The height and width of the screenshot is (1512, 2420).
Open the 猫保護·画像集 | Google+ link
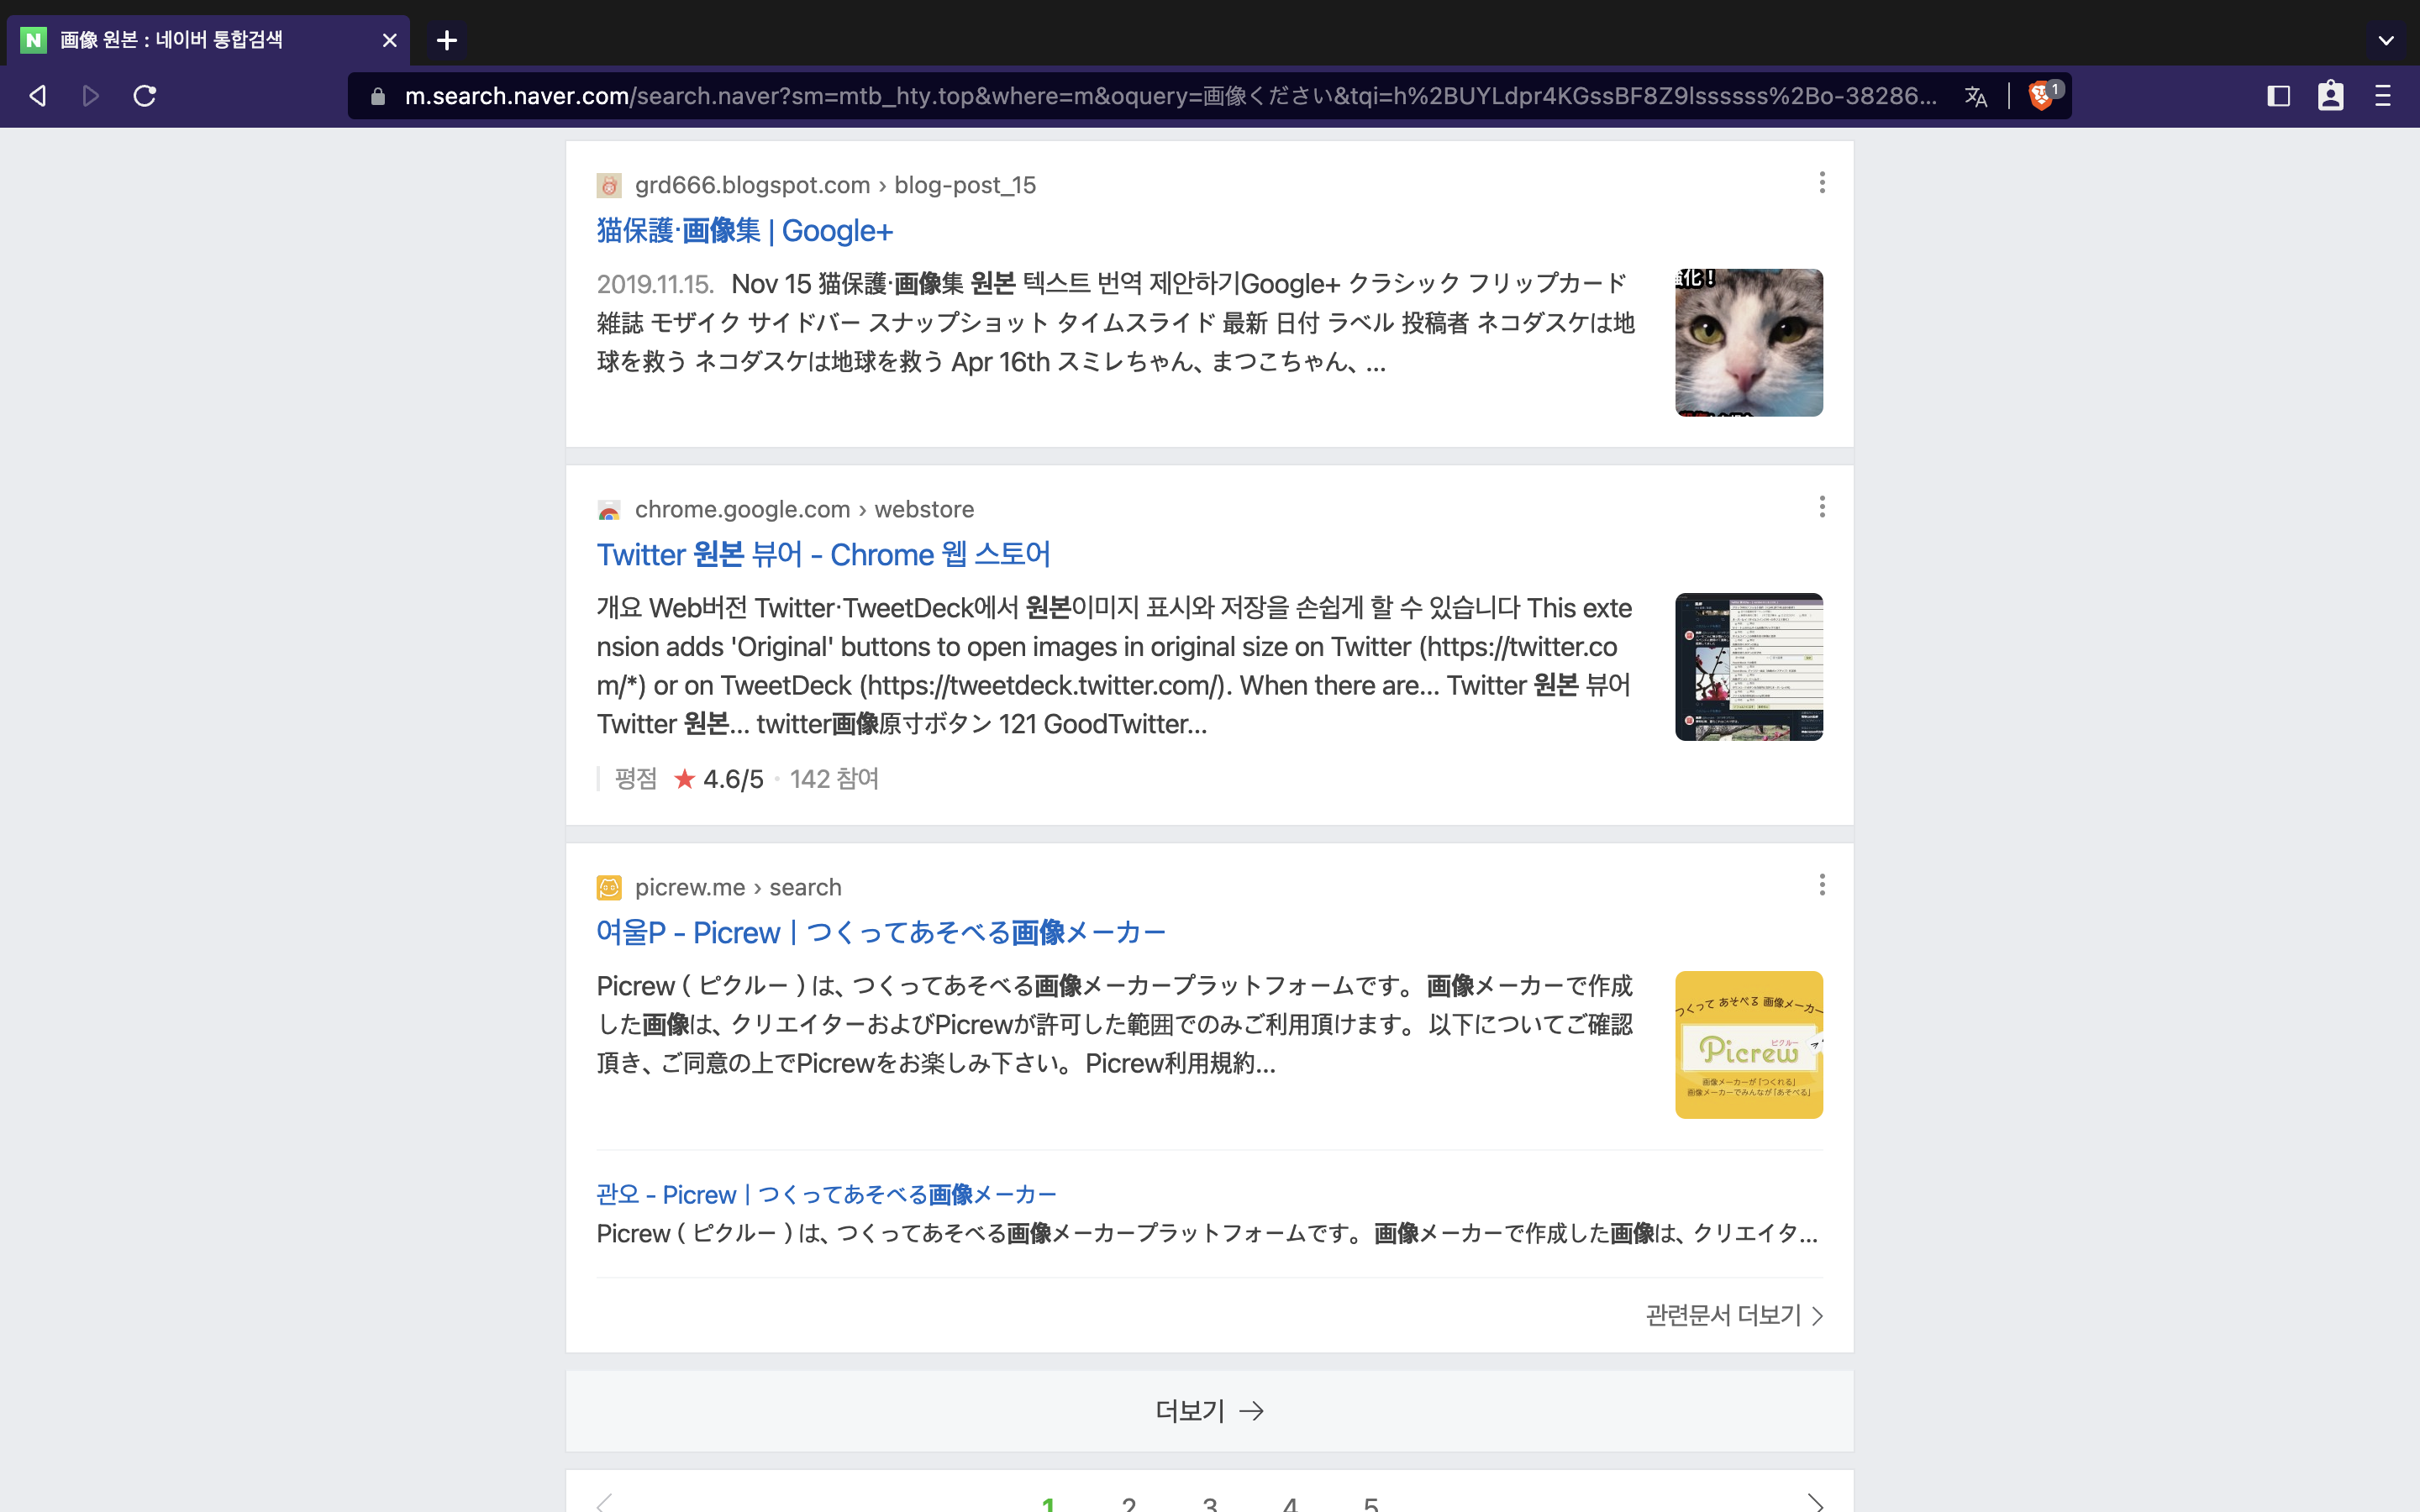point(744,231)
